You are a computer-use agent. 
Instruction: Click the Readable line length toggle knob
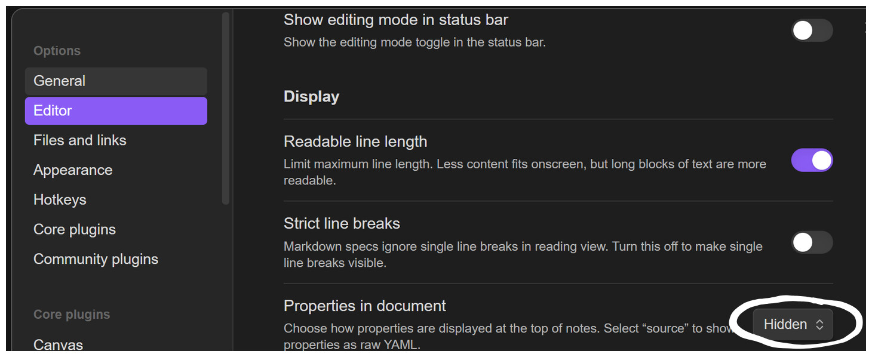[x=820, y=160]
